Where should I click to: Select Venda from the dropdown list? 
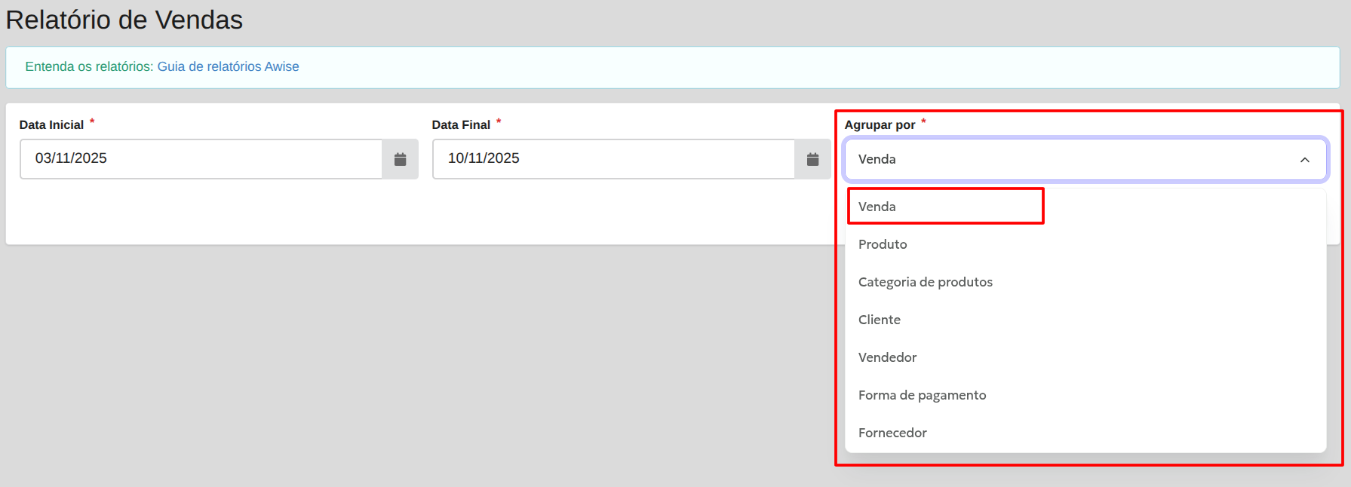tap(877, 207)
